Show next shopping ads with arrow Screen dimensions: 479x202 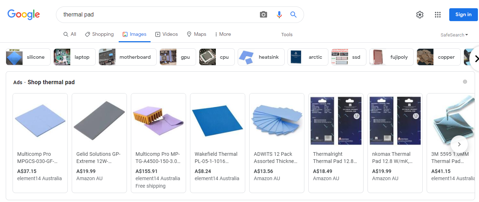click(x=459, y=144)
